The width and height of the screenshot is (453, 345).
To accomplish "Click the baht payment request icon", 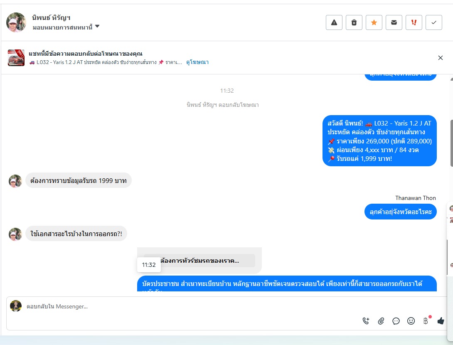I will coord(426,321).
